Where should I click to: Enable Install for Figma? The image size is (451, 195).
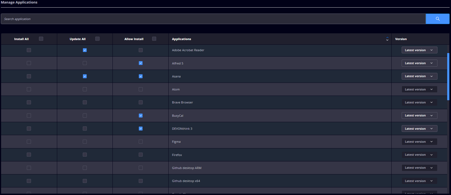pos(29,142)
